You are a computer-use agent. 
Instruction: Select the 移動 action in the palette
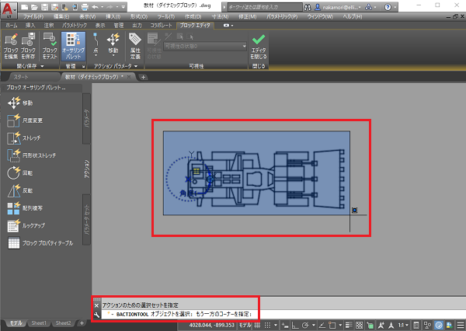click(20, 103)
